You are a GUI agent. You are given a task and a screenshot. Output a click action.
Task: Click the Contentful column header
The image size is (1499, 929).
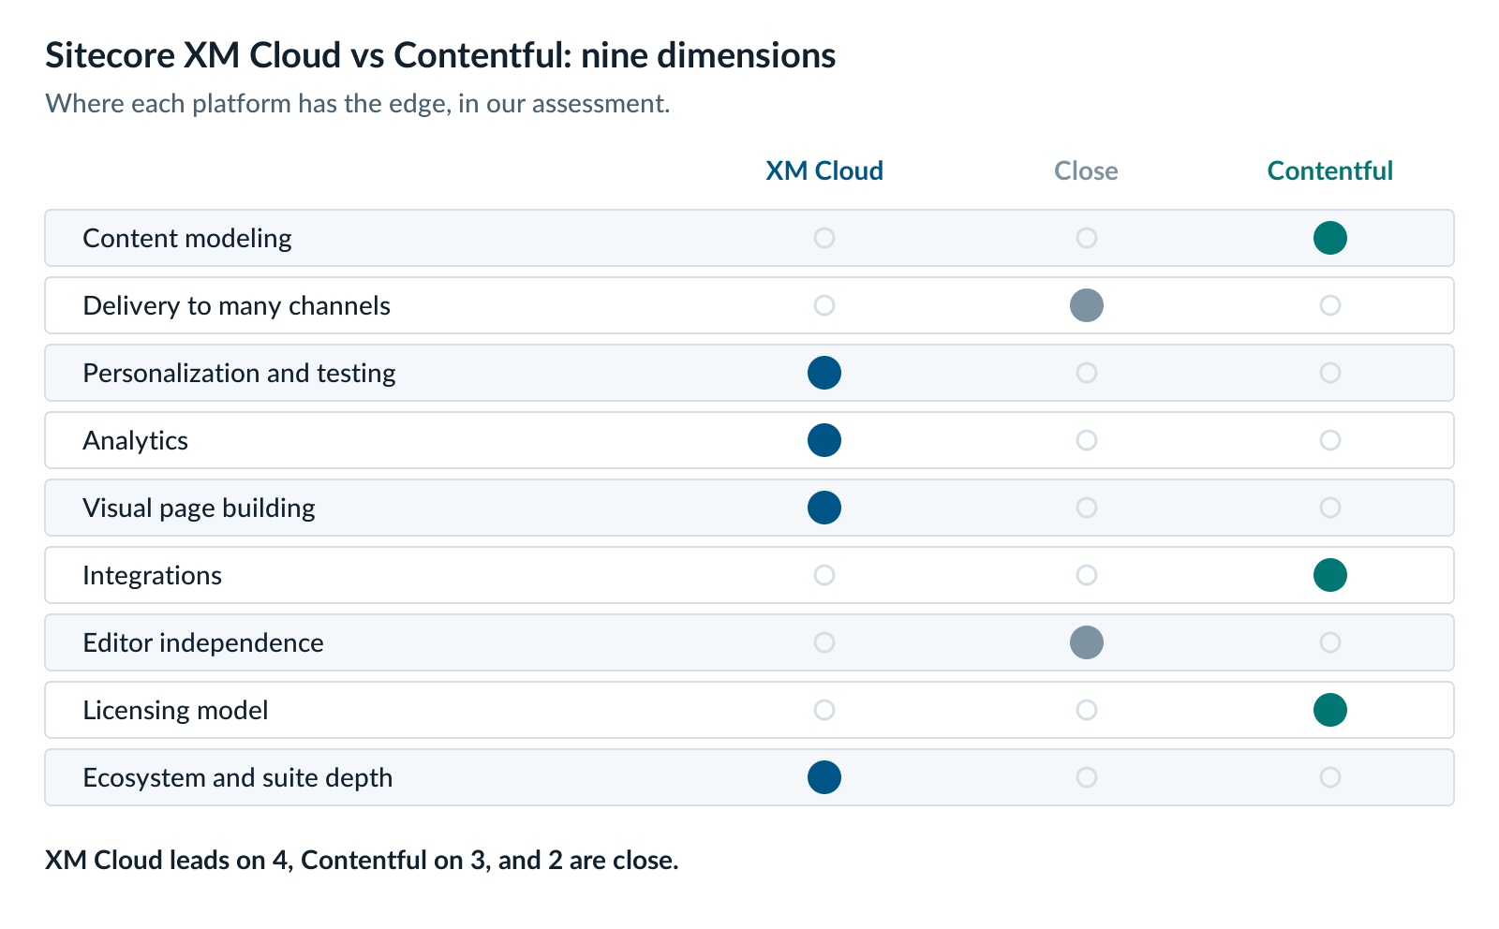pyautogui.click(x=1329, y=170)
